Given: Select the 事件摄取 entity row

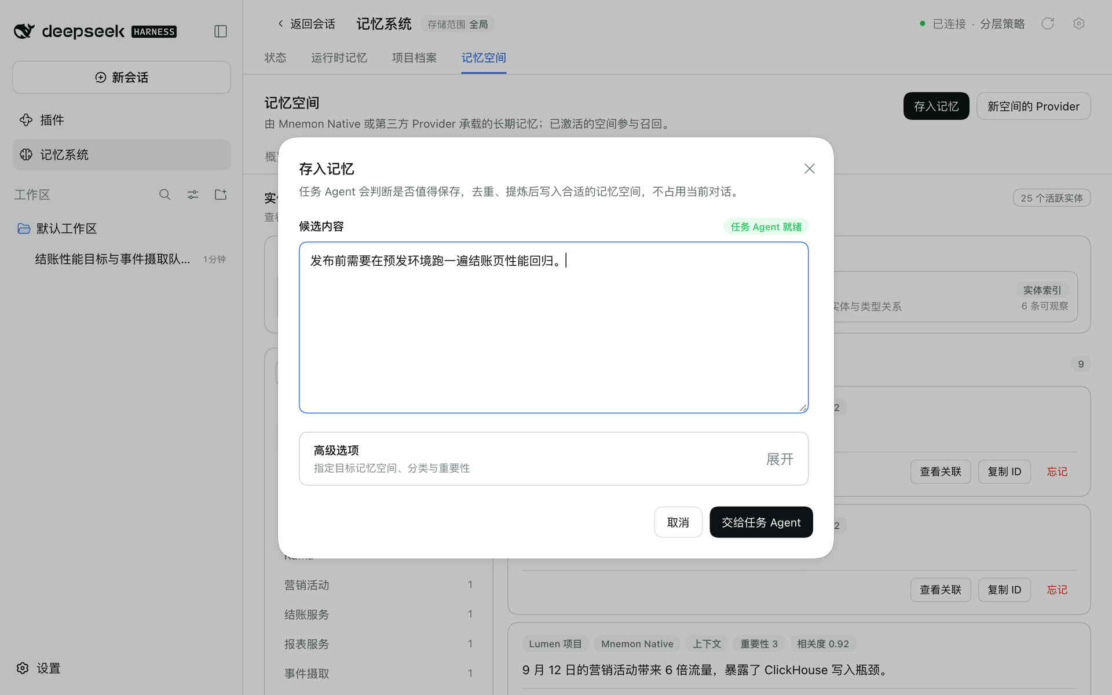Looking at the screenshot, I should coord(378,674).
